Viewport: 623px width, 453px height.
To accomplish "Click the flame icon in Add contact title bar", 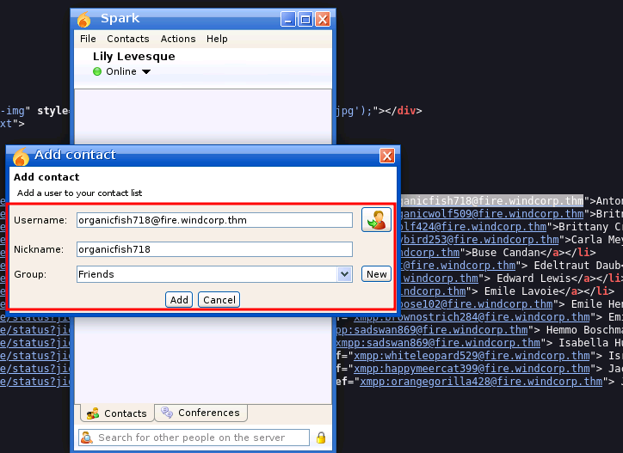I will click(x=21, y=156).
